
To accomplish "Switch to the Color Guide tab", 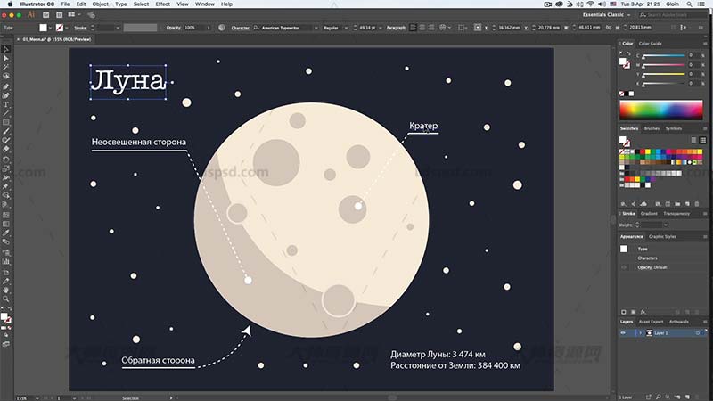I will coord(651,43).
